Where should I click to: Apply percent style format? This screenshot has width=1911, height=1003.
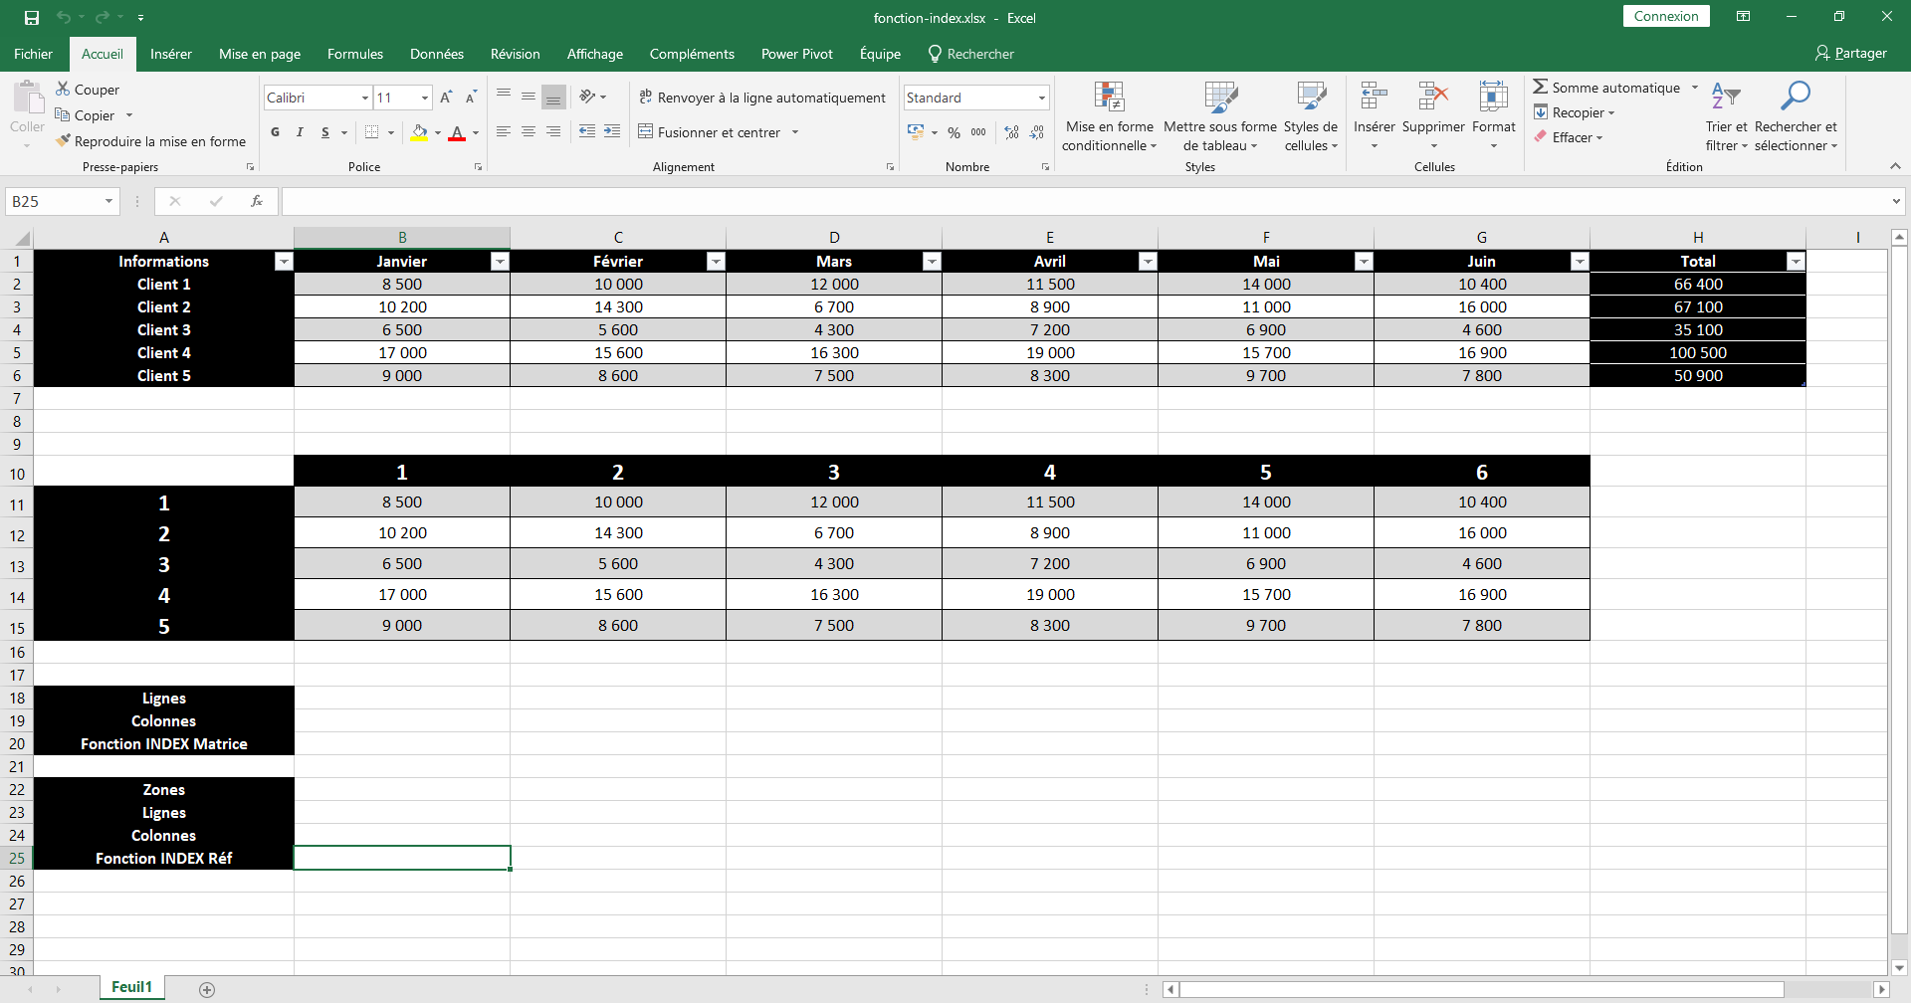[x=954, y=132]
